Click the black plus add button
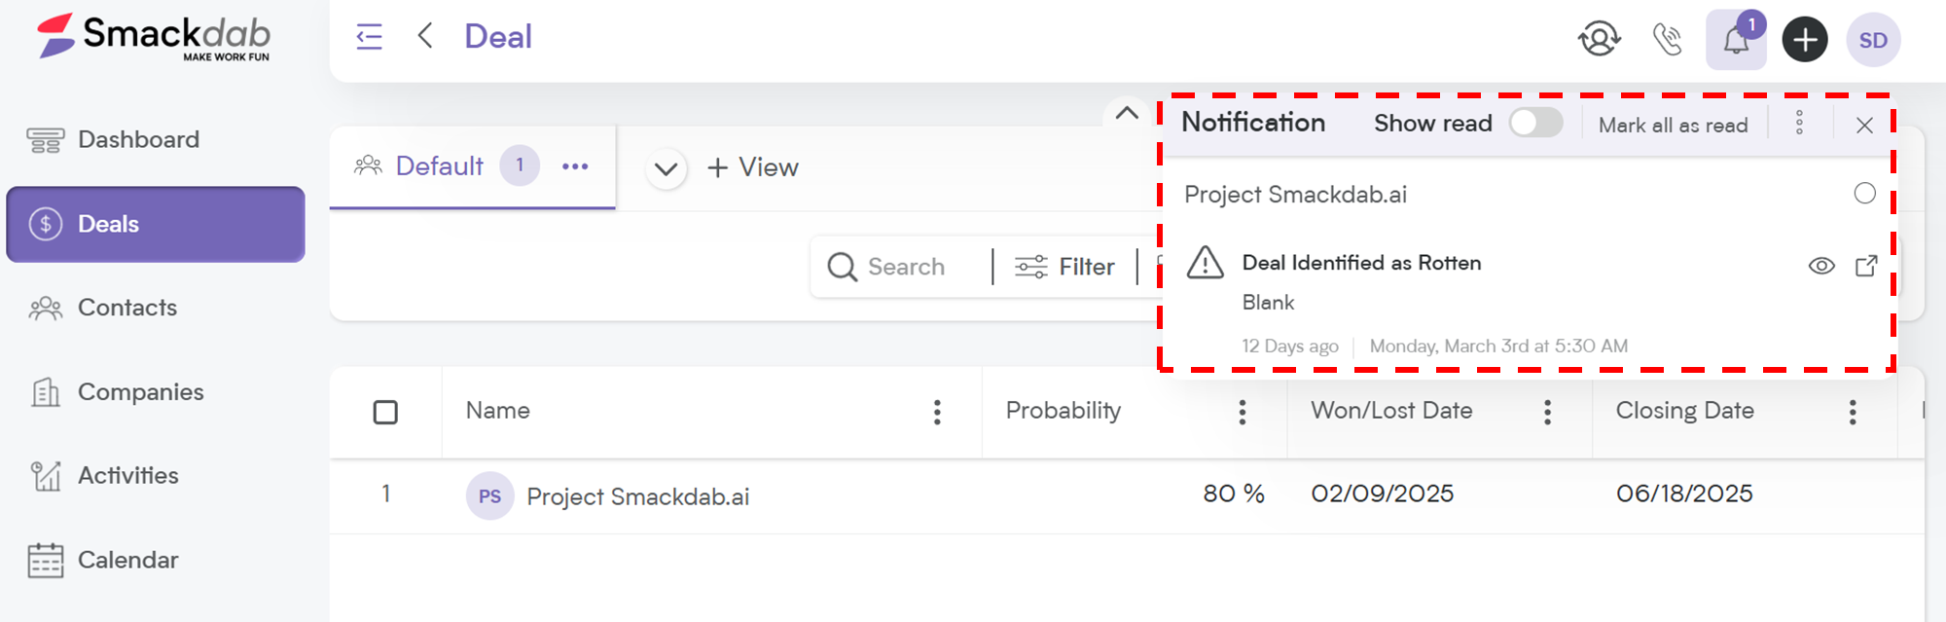Screen dimensions: 1946x622 click(1805, 40)
